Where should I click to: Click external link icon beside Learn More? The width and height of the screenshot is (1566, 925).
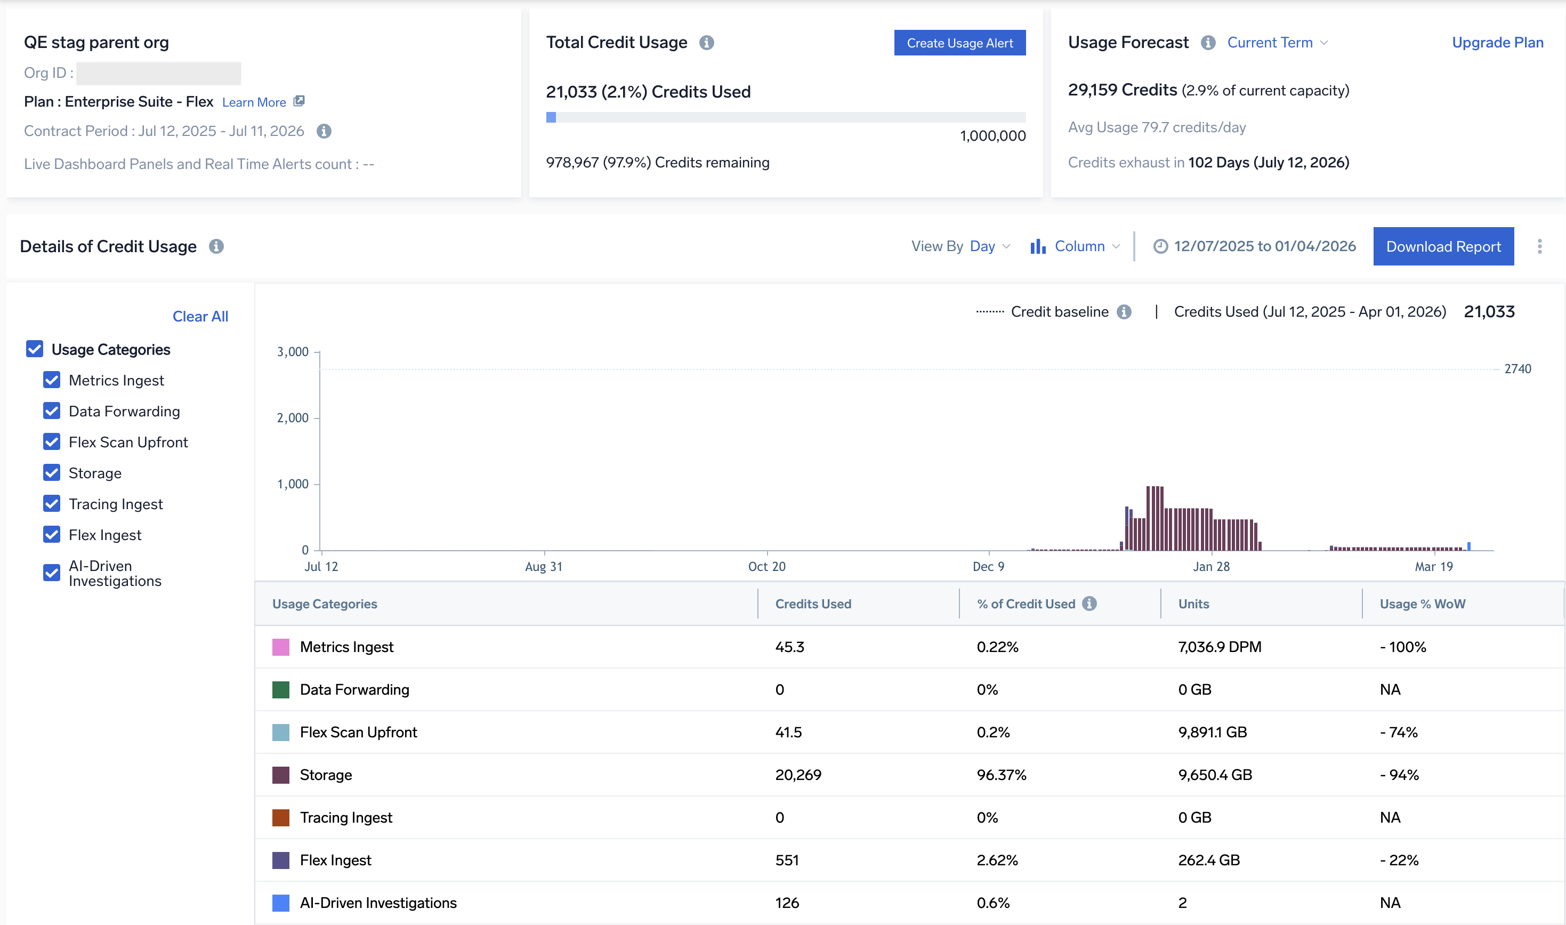299,101
